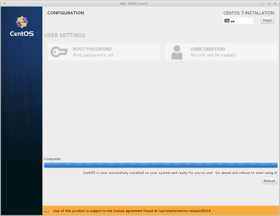Image resolution: width=280 pixels, height=216 pixels.
Task: Click the CentOS logo in sidebar
Action: coord(22,26)
